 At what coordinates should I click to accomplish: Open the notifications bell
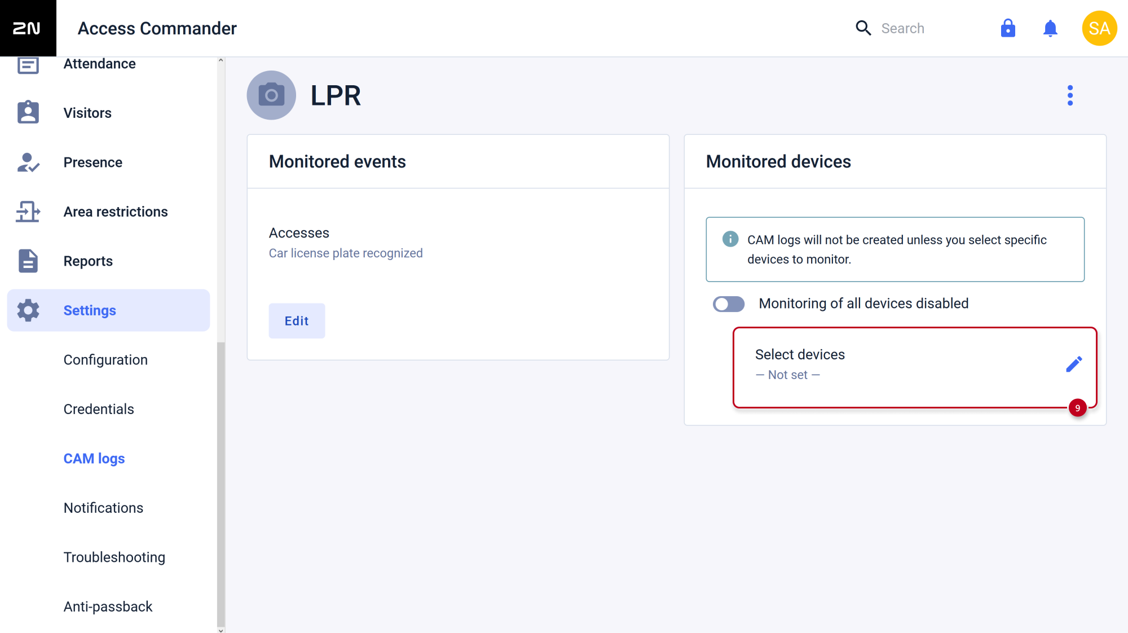(1050, 28)
